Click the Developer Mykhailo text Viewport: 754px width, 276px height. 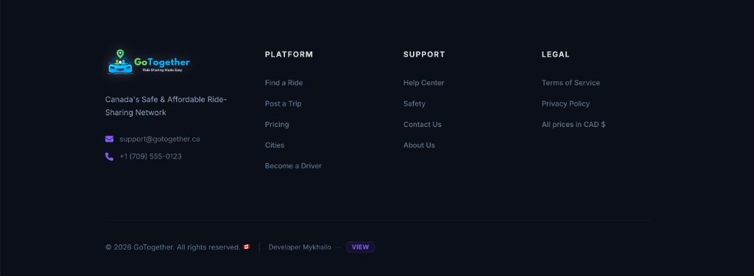[300, 247]
